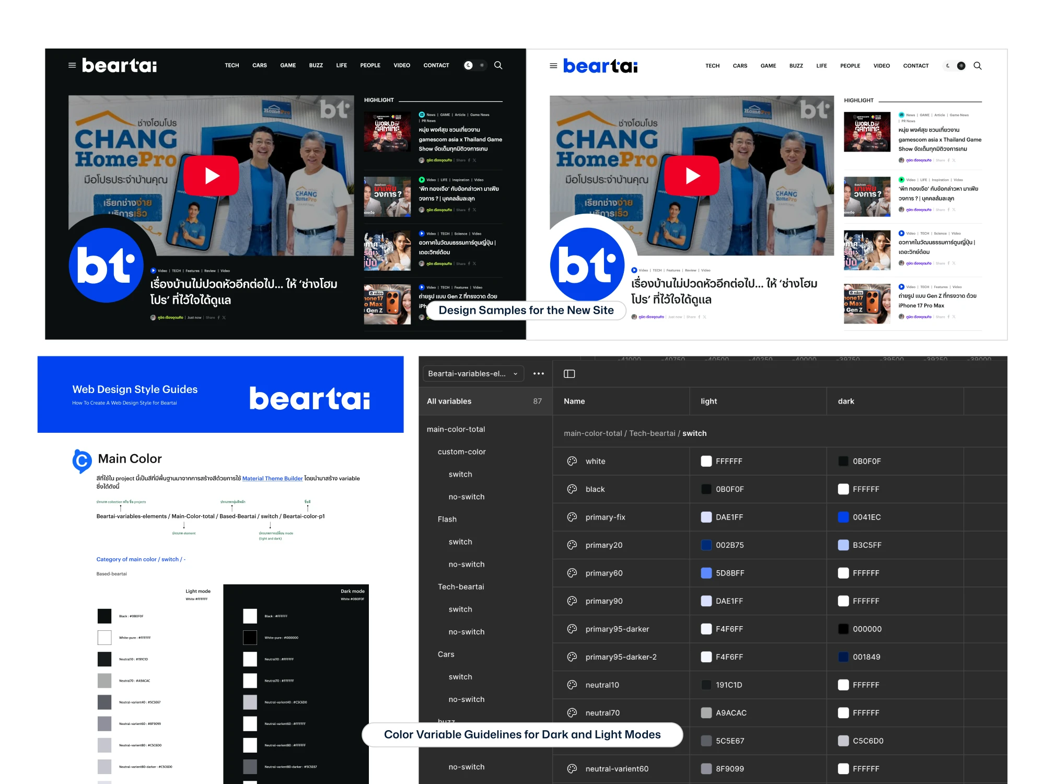The width and height of the screenshot is (1045, 784).
Task: Click the bt round logo on dark mockup
Action: pyautogui.click(x=106, y=265)
